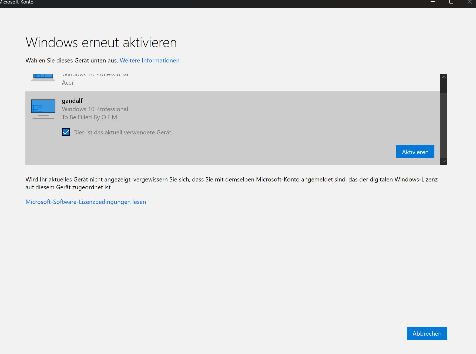Screen dimensions: 476x354
Task: Click the gandalf desktop monitor icon
Action: (43, 109)
